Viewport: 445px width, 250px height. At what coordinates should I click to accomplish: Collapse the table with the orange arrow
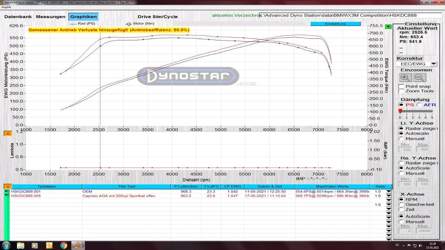tap(7, 186)
